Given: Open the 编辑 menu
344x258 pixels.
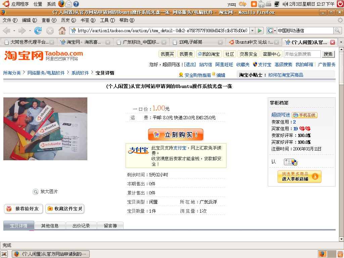Looking at the screenshot, I should [x=30, y=20].
